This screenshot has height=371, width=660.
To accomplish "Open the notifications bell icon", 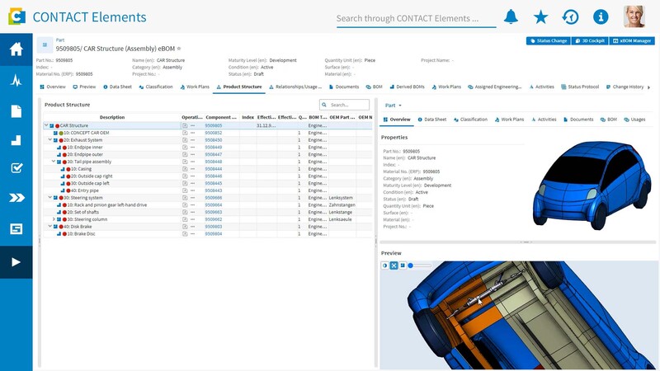I will [x=511, y=16].
